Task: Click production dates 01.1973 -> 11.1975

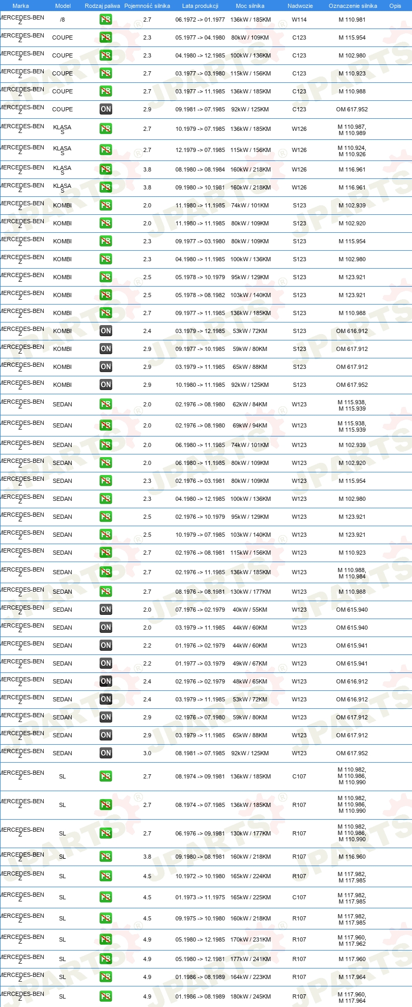Action: point(200,897)
